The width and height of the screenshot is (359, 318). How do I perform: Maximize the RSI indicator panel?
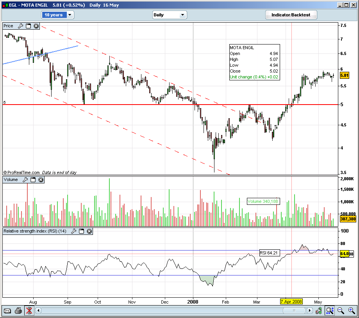click(82, 231)
